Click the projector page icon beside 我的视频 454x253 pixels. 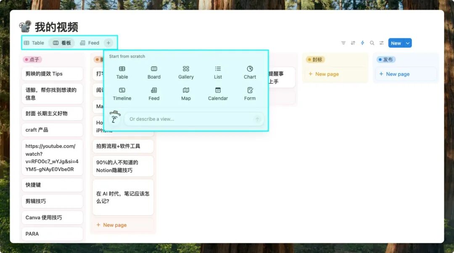26,26
